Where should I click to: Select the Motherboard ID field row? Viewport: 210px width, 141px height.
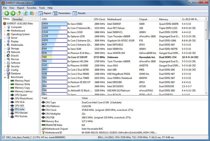click(99, 133)
